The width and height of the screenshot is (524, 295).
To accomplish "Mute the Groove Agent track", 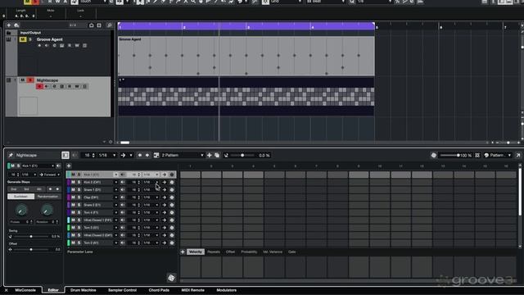I will click(x=23, y=39).
